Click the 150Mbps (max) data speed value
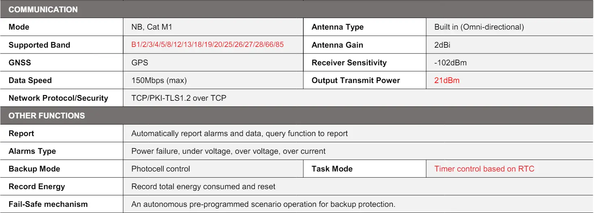Viewport: 594px width, 213px height. pyautogui.click(x=159, y=80)
